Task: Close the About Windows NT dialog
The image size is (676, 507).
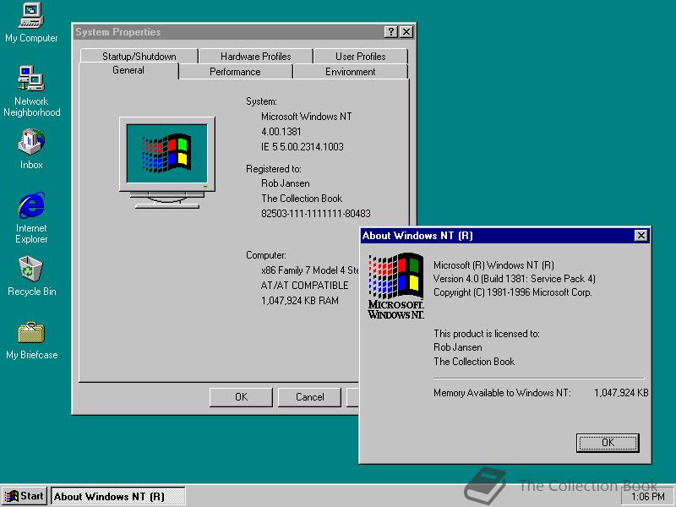Action: coord(641,236)
